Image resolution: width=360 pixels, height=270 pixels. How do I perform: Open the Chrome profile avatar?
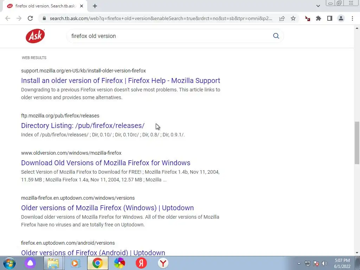(x=341, y=18)
